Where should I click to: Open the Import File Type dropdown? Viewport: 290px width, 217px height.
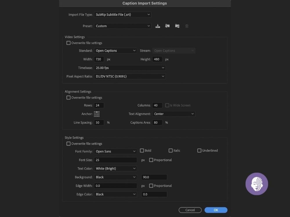click(122, 14)
